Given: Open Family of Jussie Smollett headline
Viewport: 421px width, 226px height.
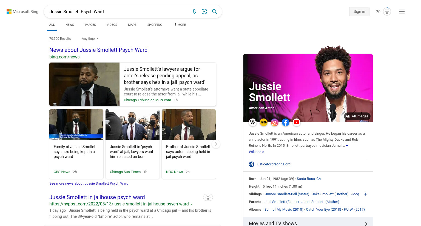Looking at the screenshot, I should (x=75, y=152).
